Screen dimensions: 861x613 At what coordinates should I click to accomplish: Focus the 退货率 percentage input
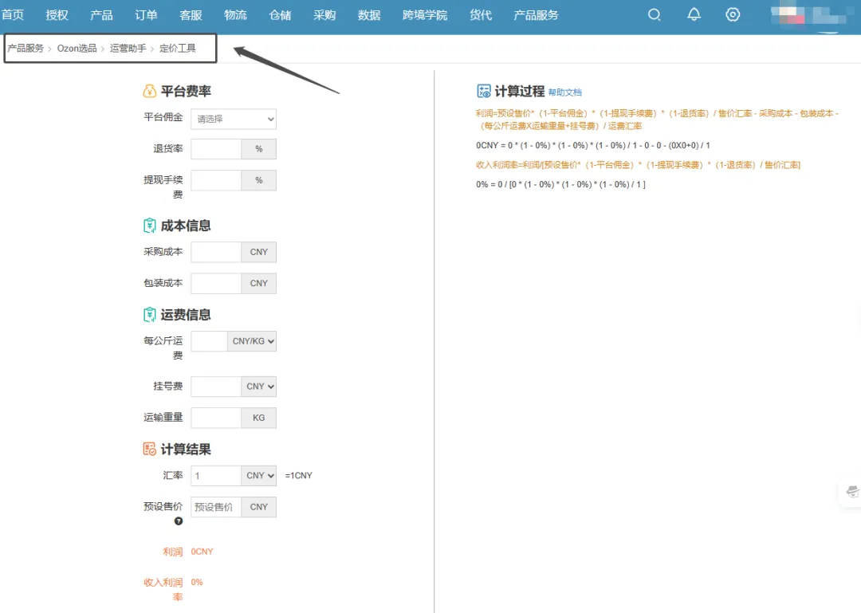[x=216, y=149]
